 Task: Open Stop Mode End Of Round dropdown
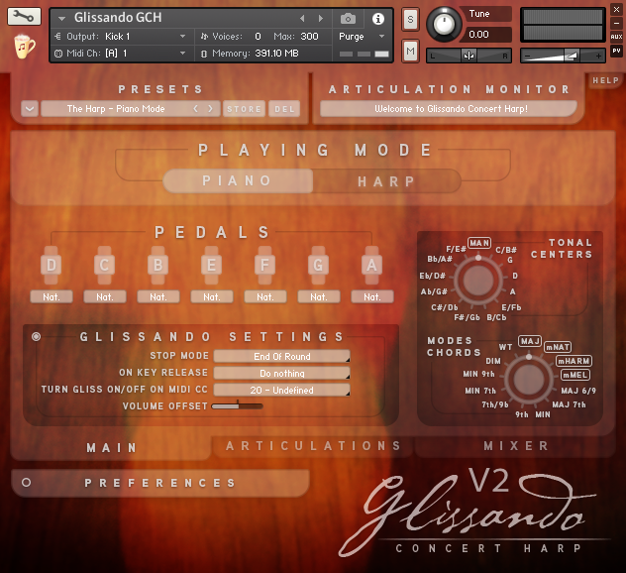coord(282,356)
